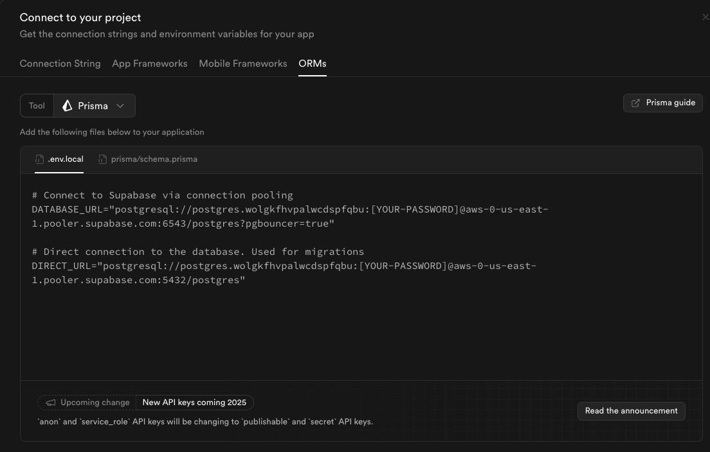This screenshot has height=452, width=710.
Task: Open the App Frameworks tab
Action: coord(149,64)
